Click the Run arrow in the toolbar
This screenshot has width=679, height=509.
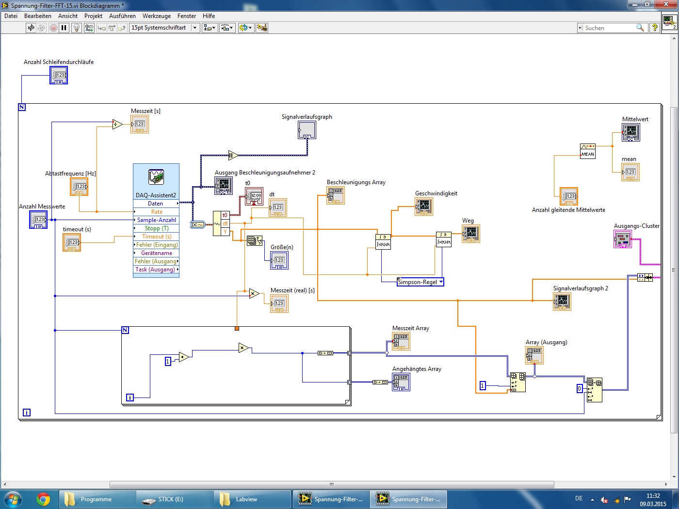tap(31, 28)
